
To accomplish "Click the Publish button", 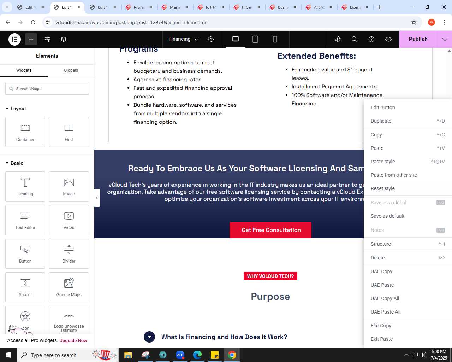I will 418,39.
